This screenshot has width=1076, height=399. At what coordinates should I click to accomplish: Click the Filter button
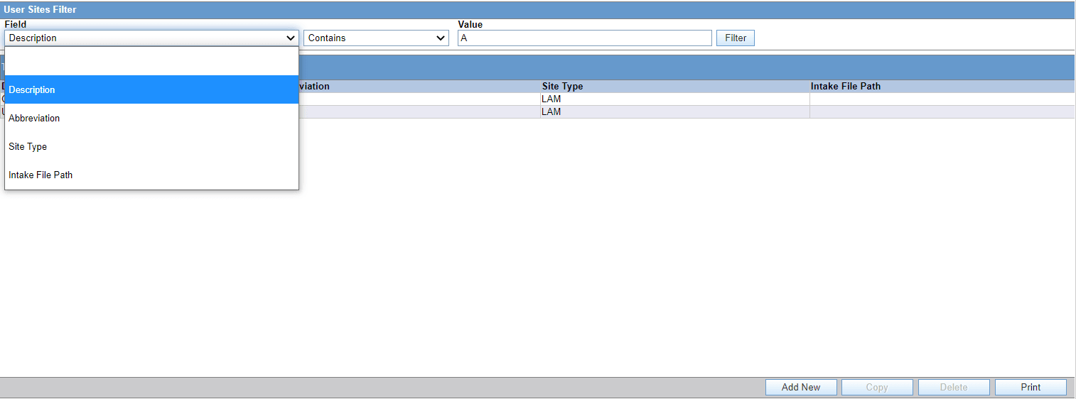pos(736,38)
